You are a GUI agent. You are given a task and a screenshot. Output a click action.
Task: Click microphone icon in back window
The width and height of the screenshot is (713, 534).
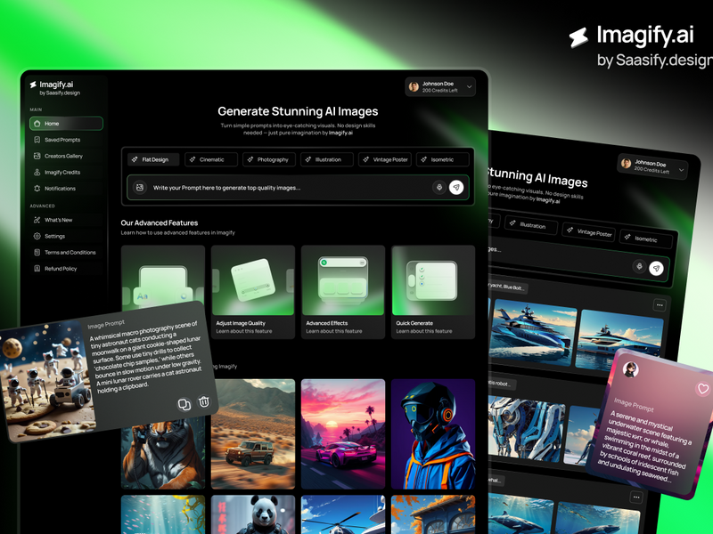tap(639, 266)
